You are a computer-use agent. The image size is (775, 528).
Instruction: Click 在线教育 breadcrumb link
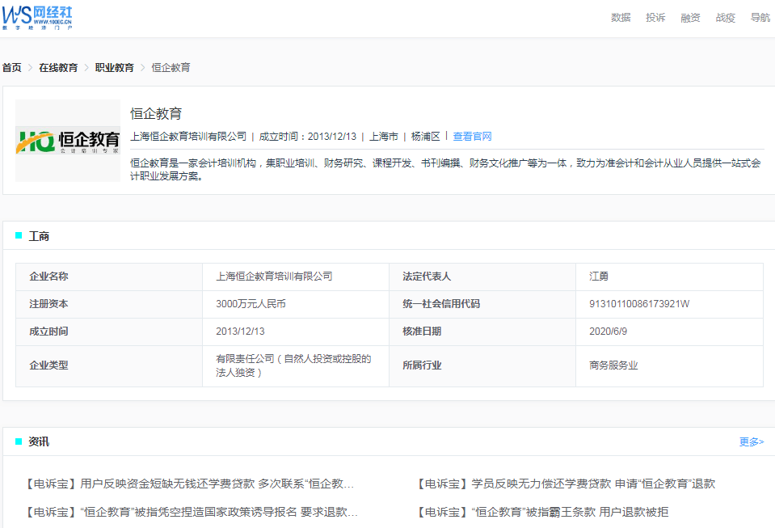58,68
